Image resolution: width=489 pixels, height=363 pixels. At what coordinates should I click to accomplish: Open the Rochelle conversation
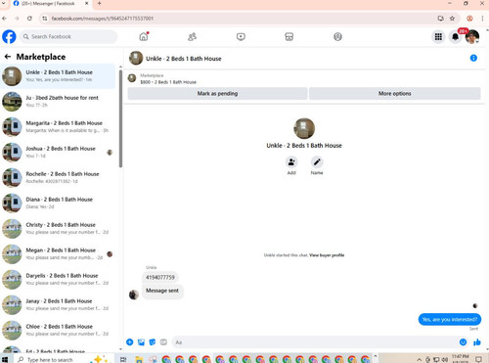point(58,177)
